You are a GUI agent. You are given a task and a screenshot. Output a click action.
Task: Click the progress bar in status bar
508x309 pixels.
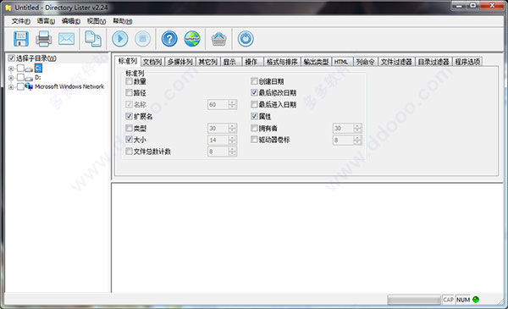coord(414,300)
